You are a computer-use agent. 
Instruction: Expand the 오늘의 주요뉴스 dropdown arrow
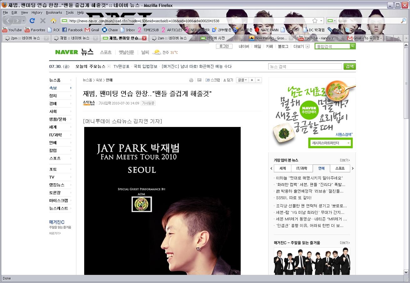(x=109, y=66)
